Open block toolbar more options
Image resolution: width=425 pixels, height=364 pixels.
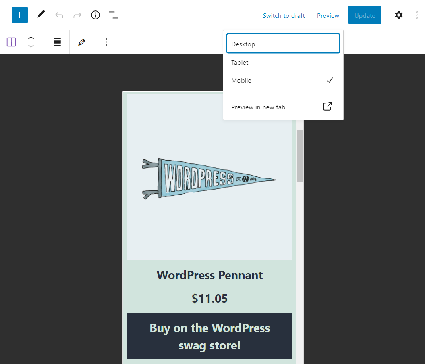(x=106, y=42)
